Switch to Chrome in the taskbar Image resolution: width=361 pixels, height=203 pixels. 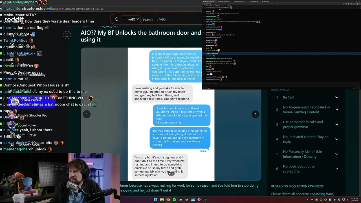tap(168, 200)
